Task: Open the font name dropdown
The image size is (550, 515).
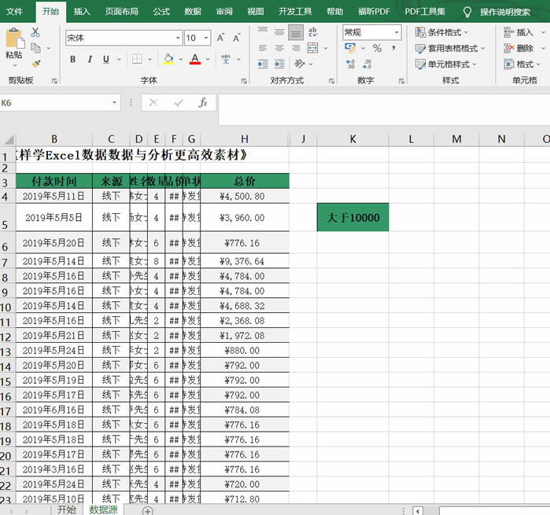Action: (x=178, y=38)
